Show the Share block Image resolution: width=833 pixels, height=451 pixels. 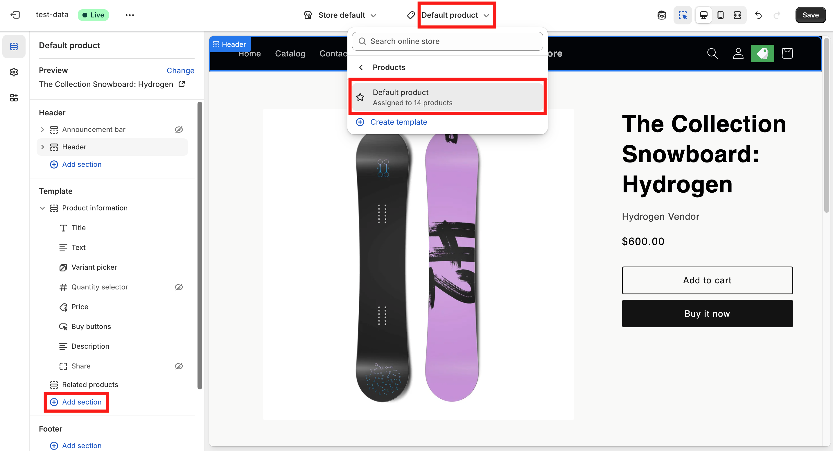point(179,366)
